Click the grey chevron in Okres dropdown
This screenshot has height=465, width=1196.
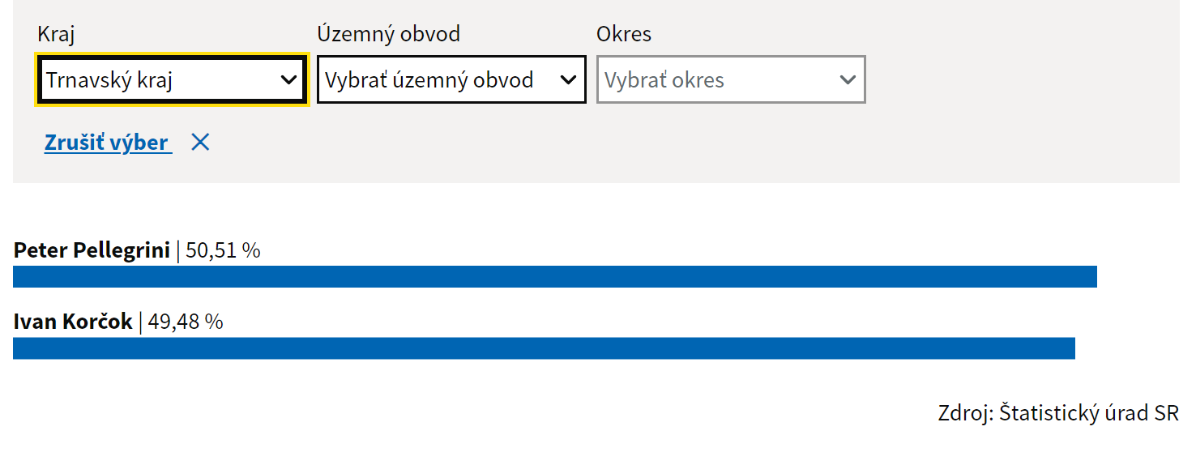point(848,80)
